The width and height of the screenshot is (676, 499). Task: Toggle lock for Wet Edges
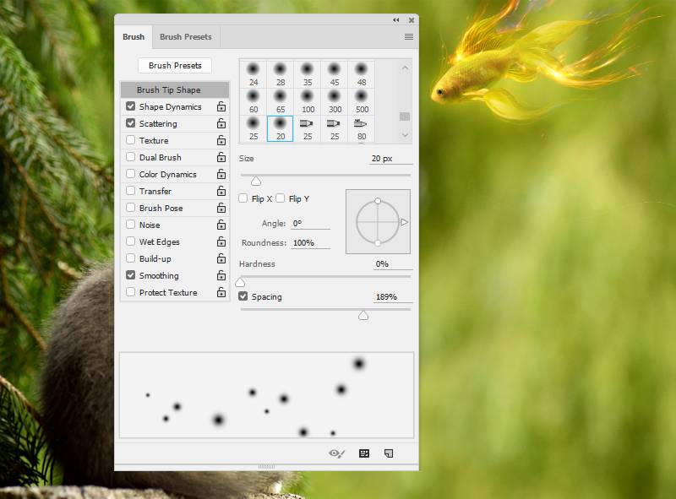[x=221, y=241]
